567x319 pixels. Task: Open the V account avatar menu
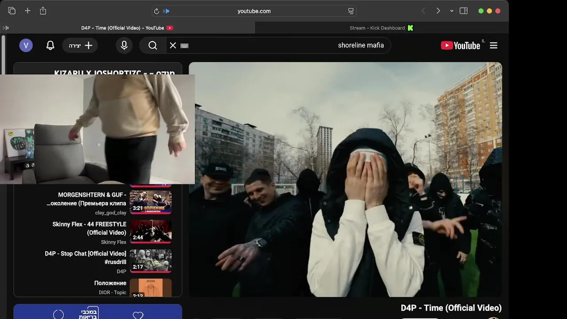tap(26, 45)
